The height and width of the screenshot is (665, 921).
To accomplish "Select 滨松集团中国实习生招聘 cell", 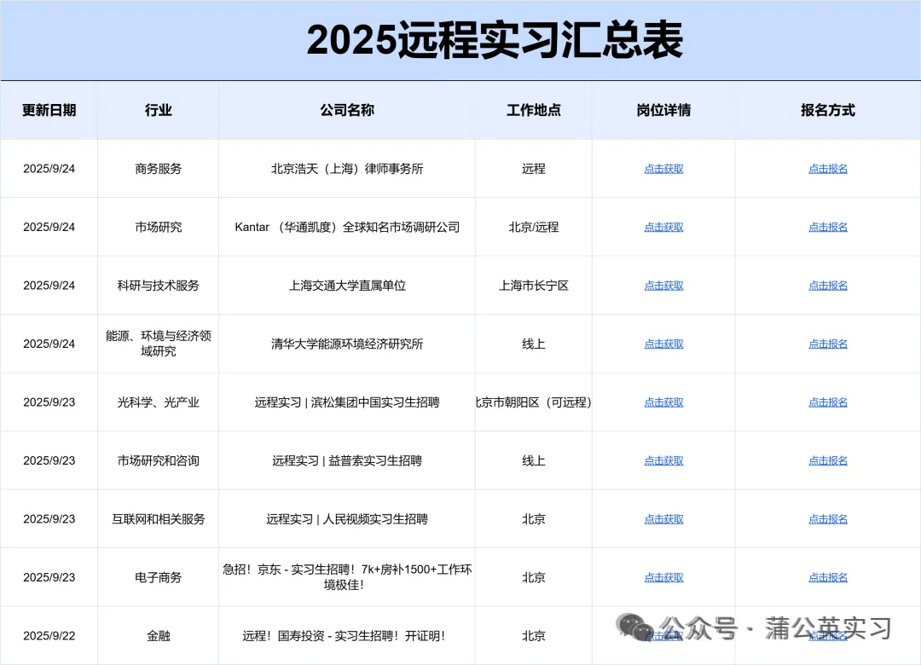I will click(347, 402).
